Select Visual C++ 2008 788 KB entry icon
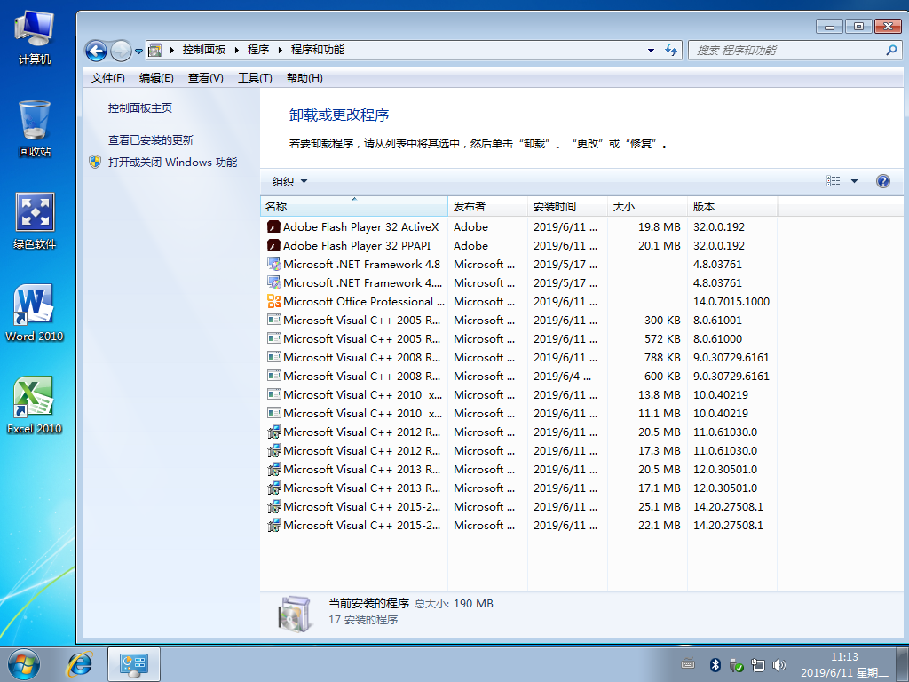Viewport: 909px width, 682px height. pos(273,357)
